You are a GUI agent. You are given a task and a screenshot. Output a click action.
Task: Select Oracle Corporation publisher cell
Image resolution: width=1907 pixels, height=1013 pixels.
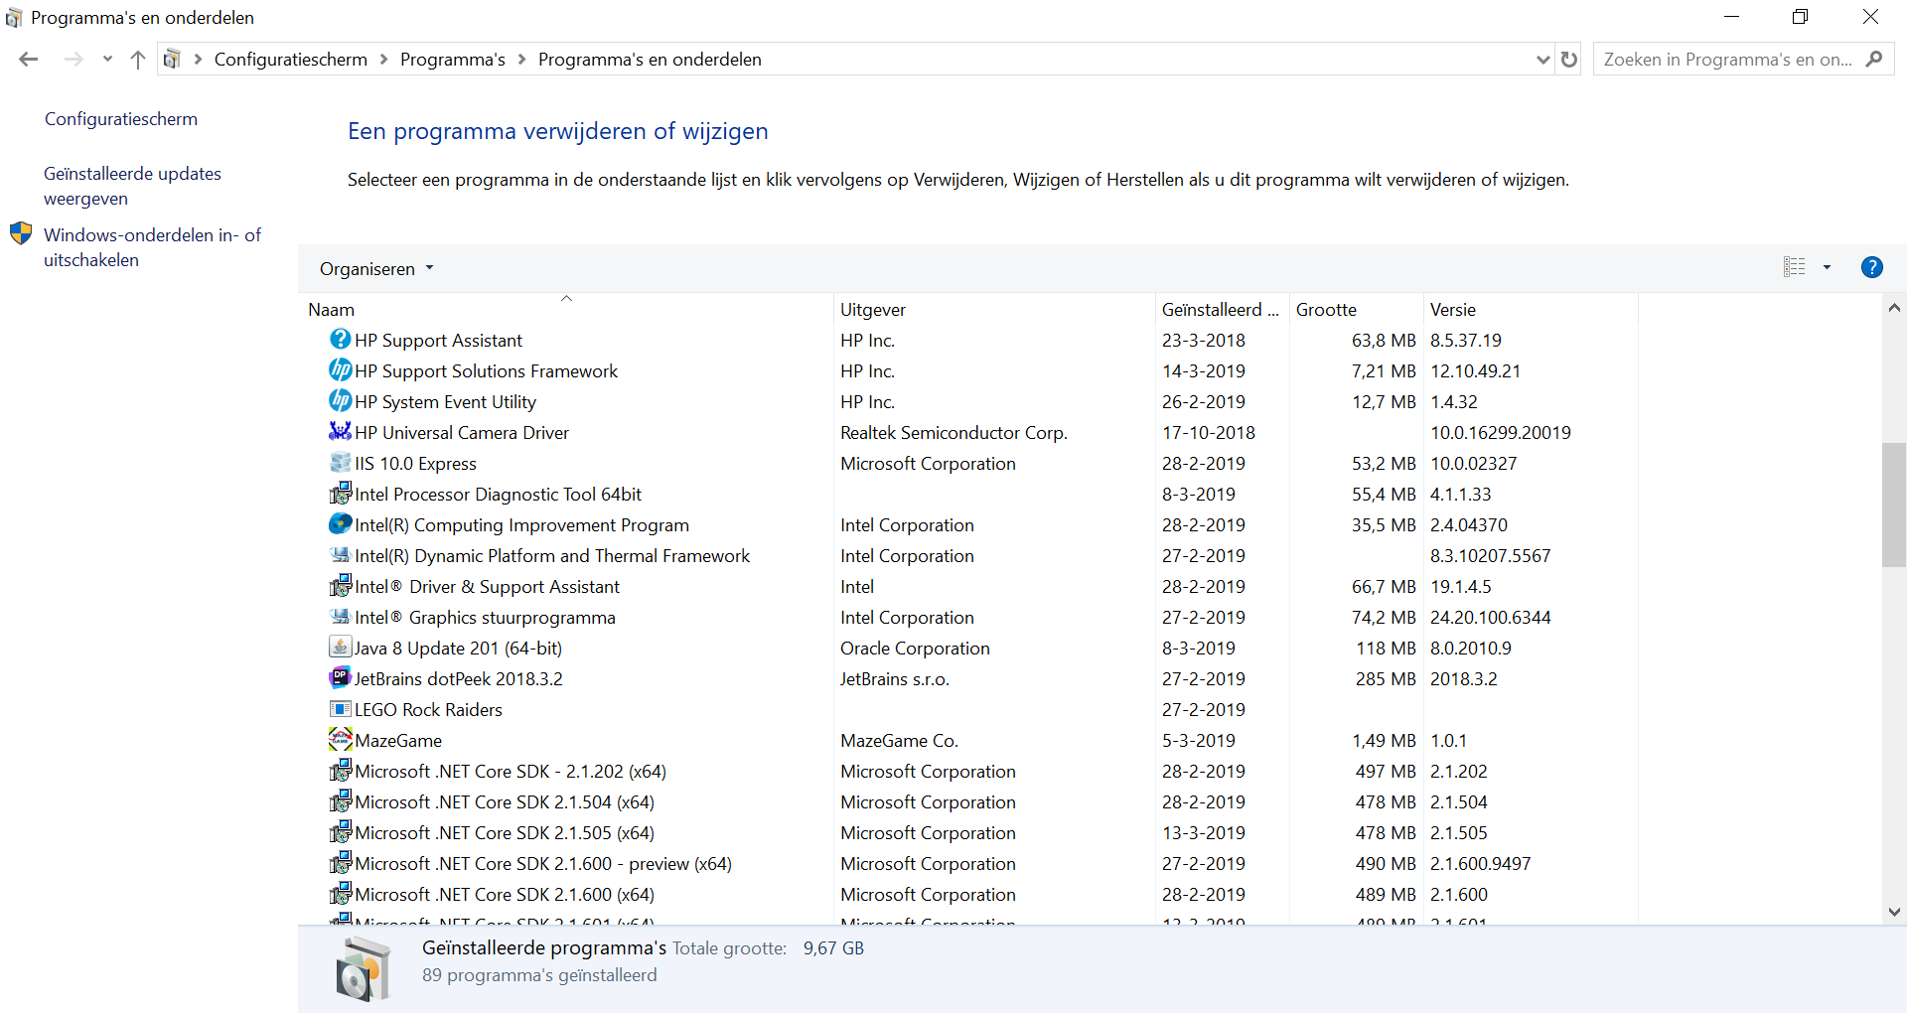click(915, 649)
